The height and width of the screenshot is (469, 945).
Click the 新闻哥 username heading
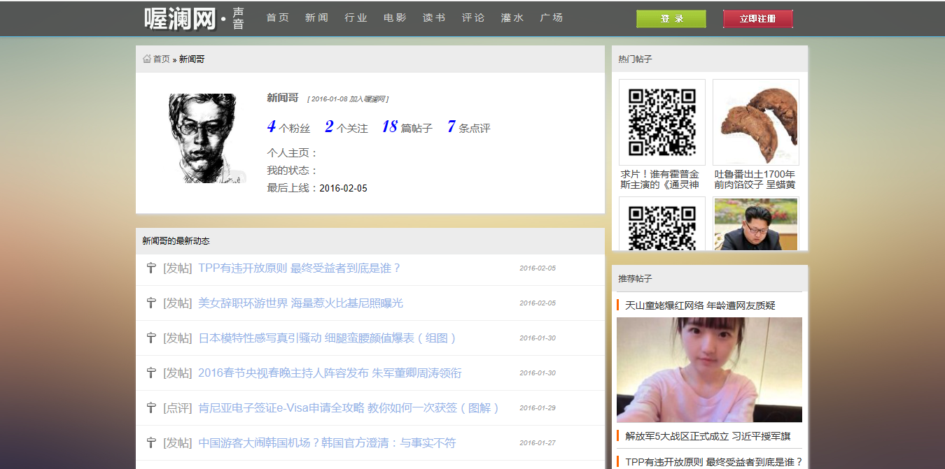[x=283, y=98]
